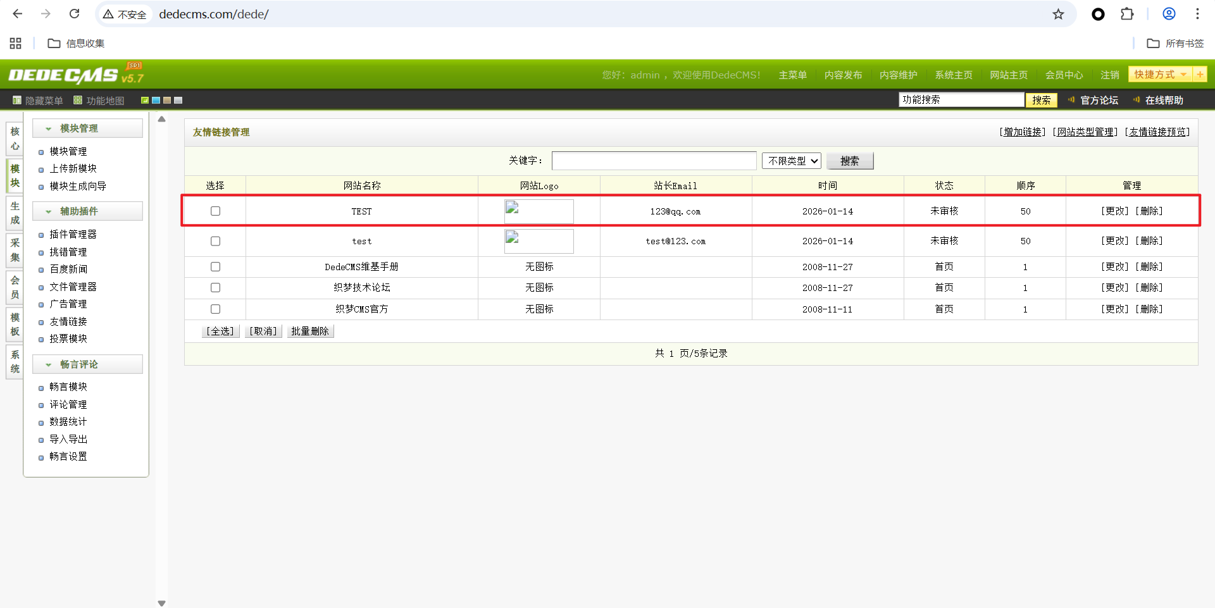
Task: Click the 全选 select-all button
Action: 220,331
